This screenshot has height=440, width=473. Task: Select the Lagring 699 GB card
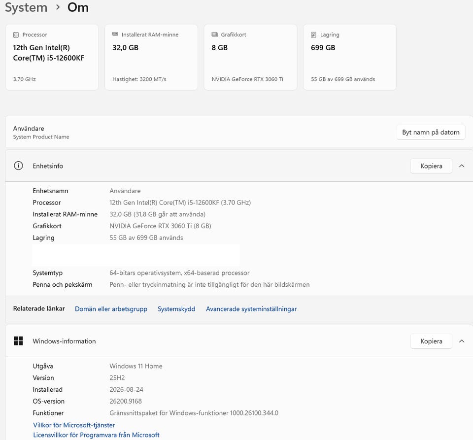click(350, 57)
